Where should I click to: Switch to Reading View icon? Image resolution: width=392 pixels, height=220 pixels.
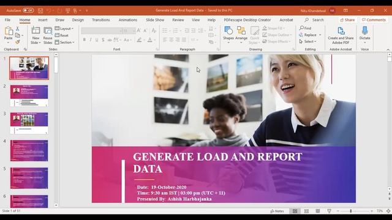[x=318, y=211]
